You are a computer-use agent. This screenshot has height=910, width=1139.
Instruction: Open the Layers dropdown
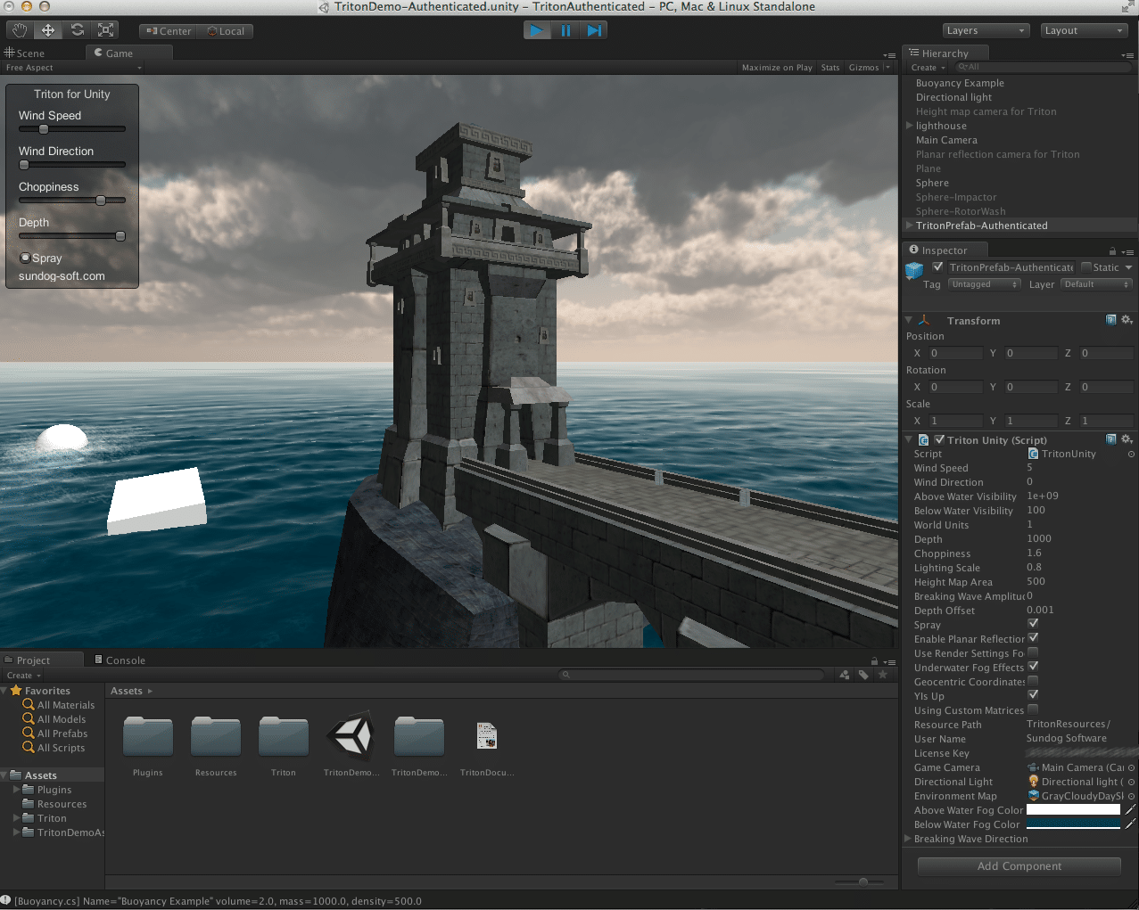coord(986,30)
